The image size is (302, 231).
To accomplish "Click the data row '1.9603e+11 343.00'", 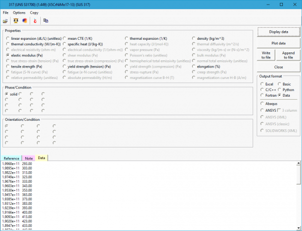I will pyautogui.click(x=17, y=186).
